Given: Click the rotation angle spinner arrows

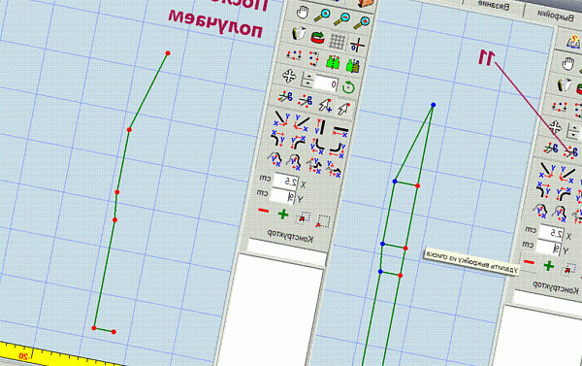Looking at the screenshot, I should click(308, 80).
